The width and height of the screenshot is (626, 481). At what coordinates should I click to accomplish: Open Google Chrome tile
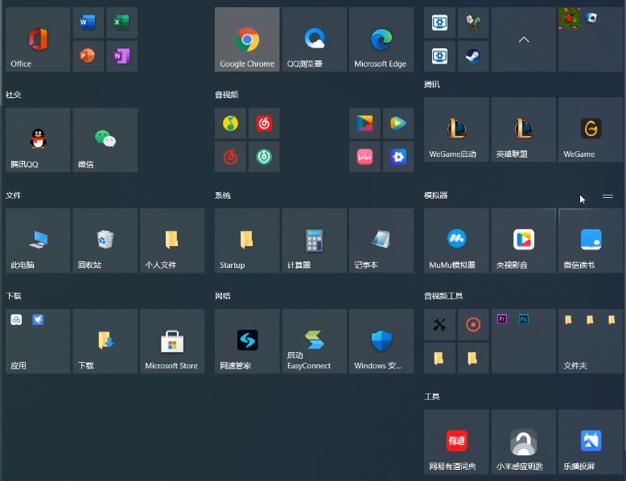(x=247, y=39)
